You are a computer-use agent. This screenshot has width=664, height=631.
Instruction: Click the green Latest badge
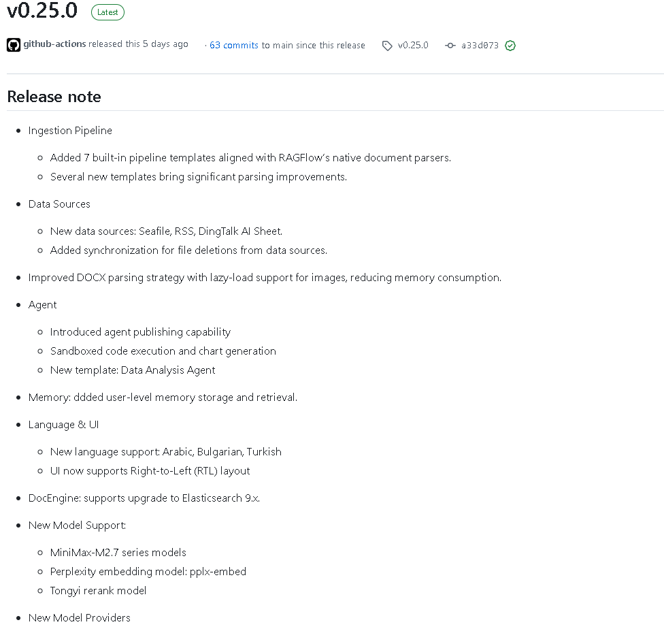click(107, 12)
